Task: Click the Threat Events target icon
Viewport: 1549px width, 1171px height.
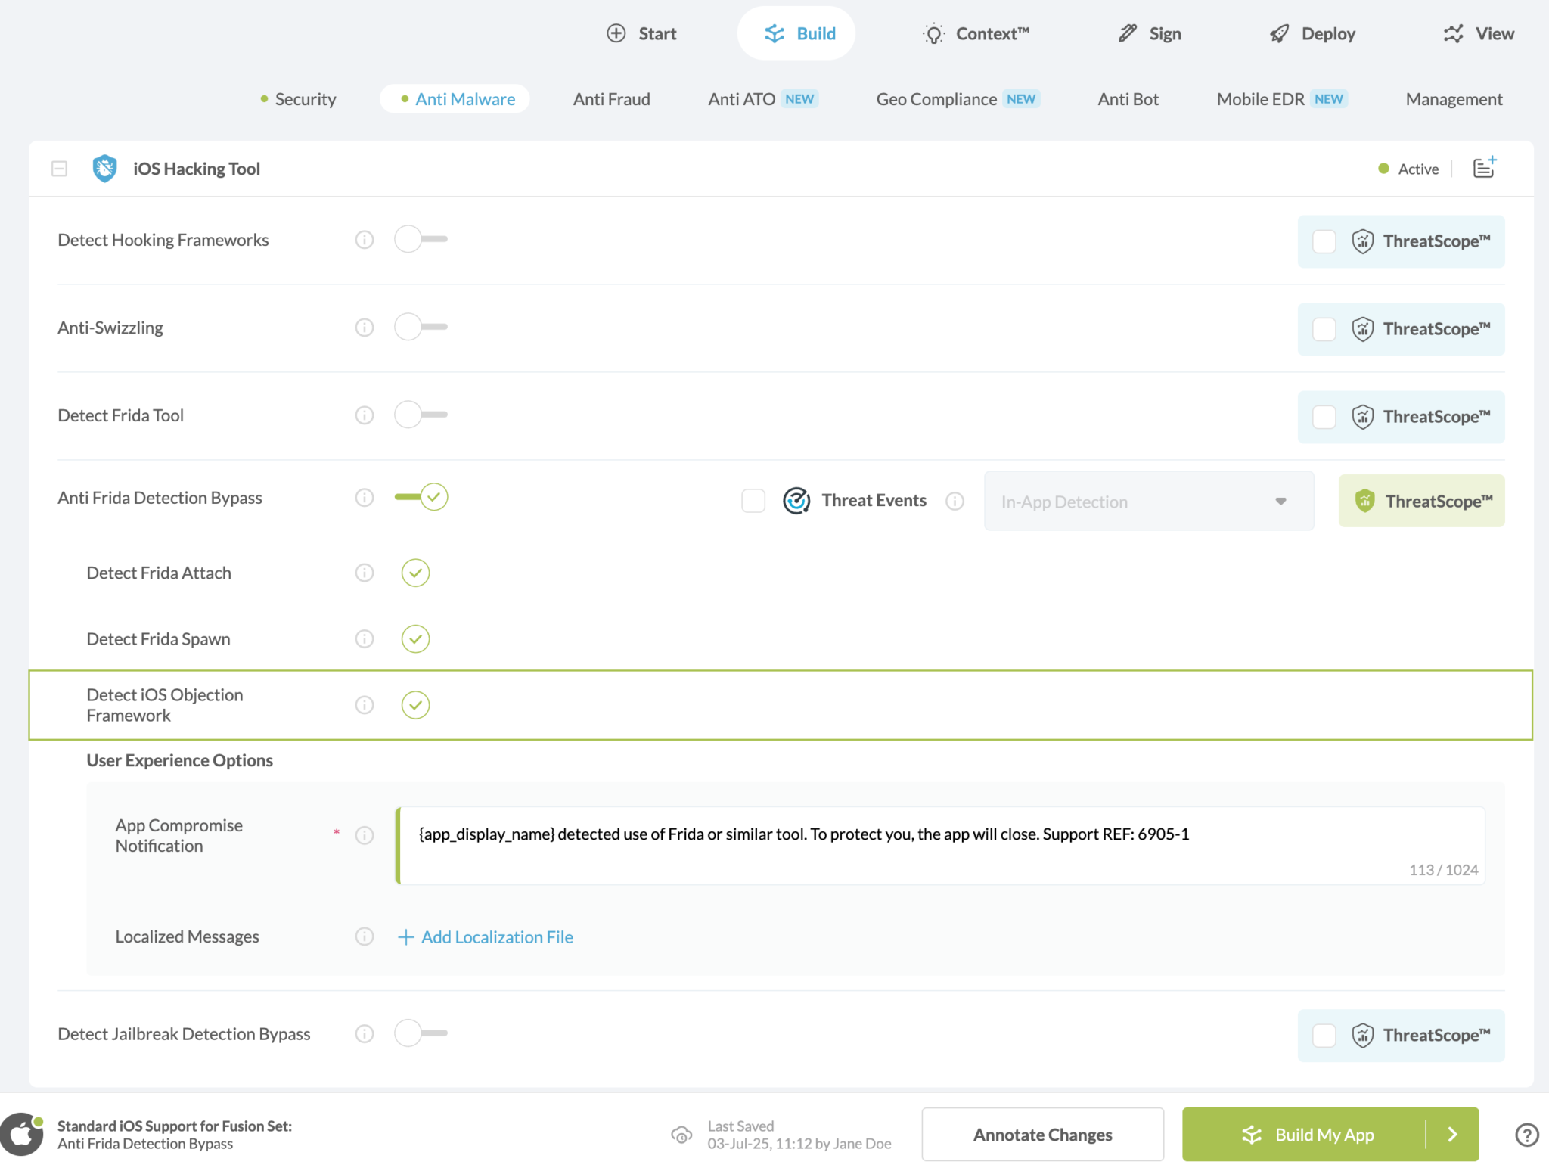Action: coord(796,500)
